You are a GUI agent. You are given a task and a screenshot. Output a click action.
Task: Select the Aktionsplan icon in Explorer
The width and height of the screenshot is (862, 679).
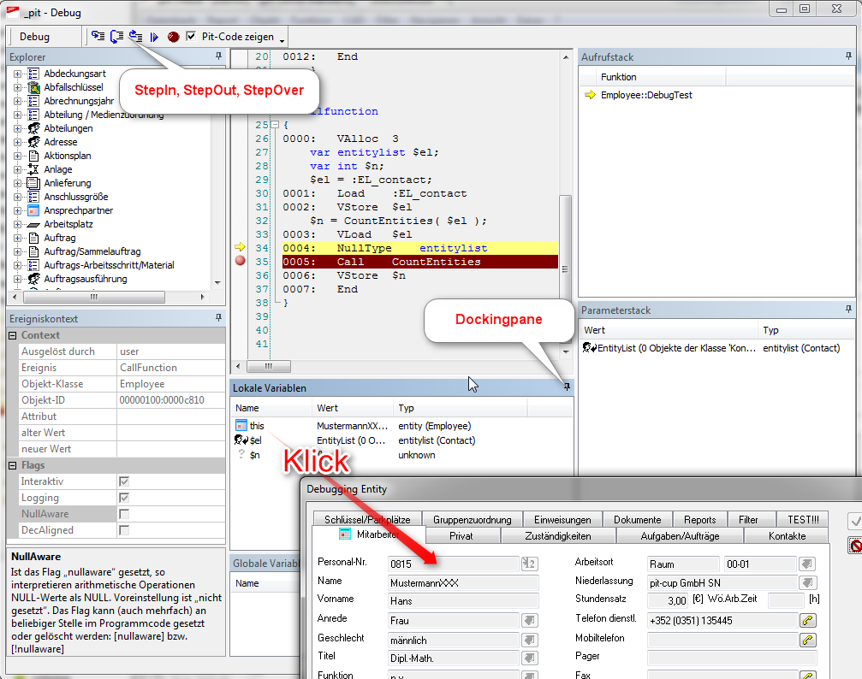coord(33,156)
